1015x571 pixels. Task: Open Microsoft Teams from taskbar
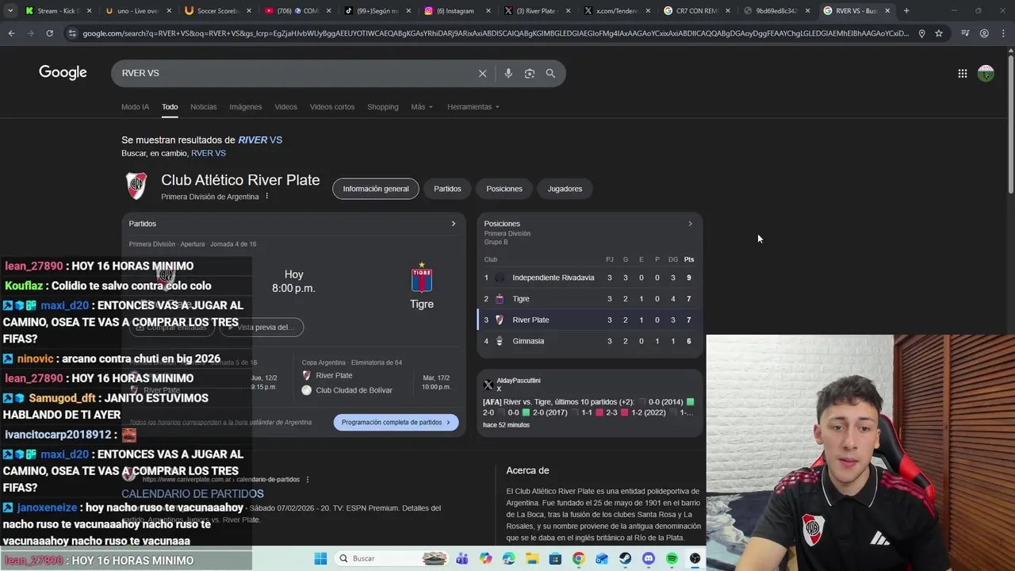[462, 558]
